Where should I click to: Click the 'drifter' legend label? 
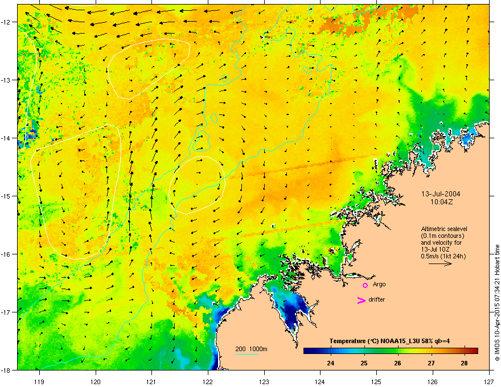[x=377, y=299]
